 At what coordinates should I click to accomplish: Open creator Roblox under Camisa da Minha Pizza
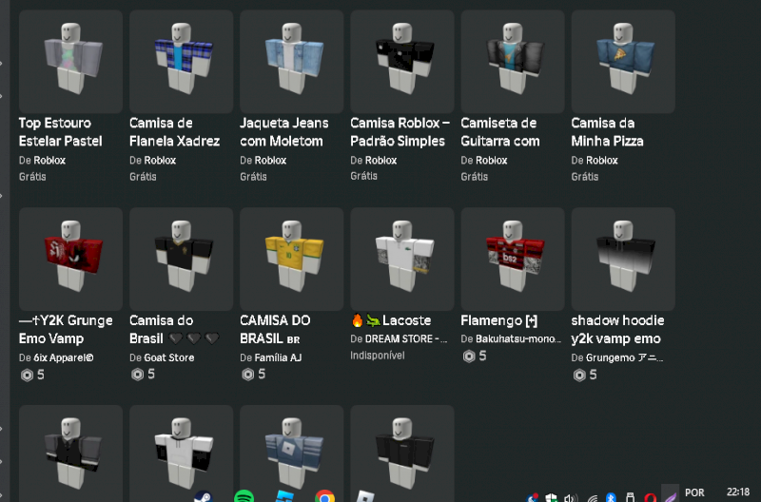[x=602, y=161]
